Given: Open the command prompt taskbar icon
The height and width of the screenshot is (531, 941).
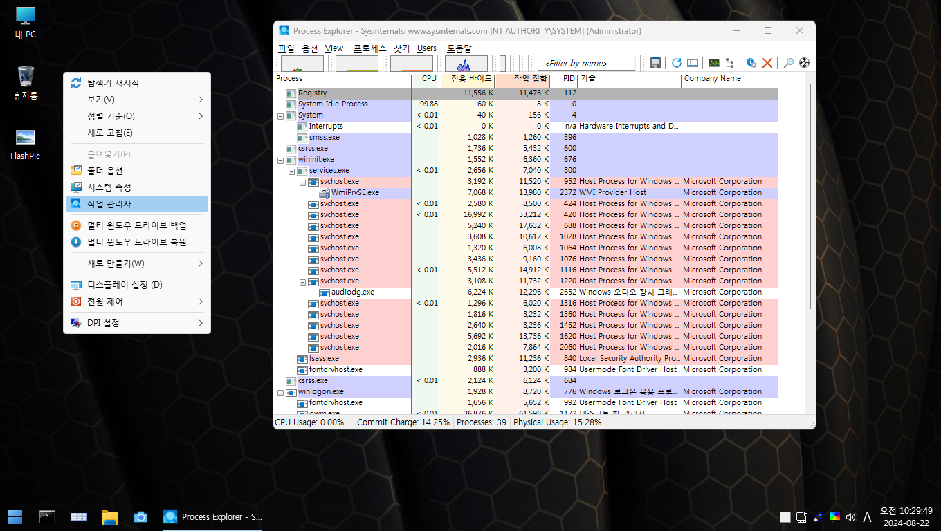Looking at the screenshot, I should tap(46, 516).
